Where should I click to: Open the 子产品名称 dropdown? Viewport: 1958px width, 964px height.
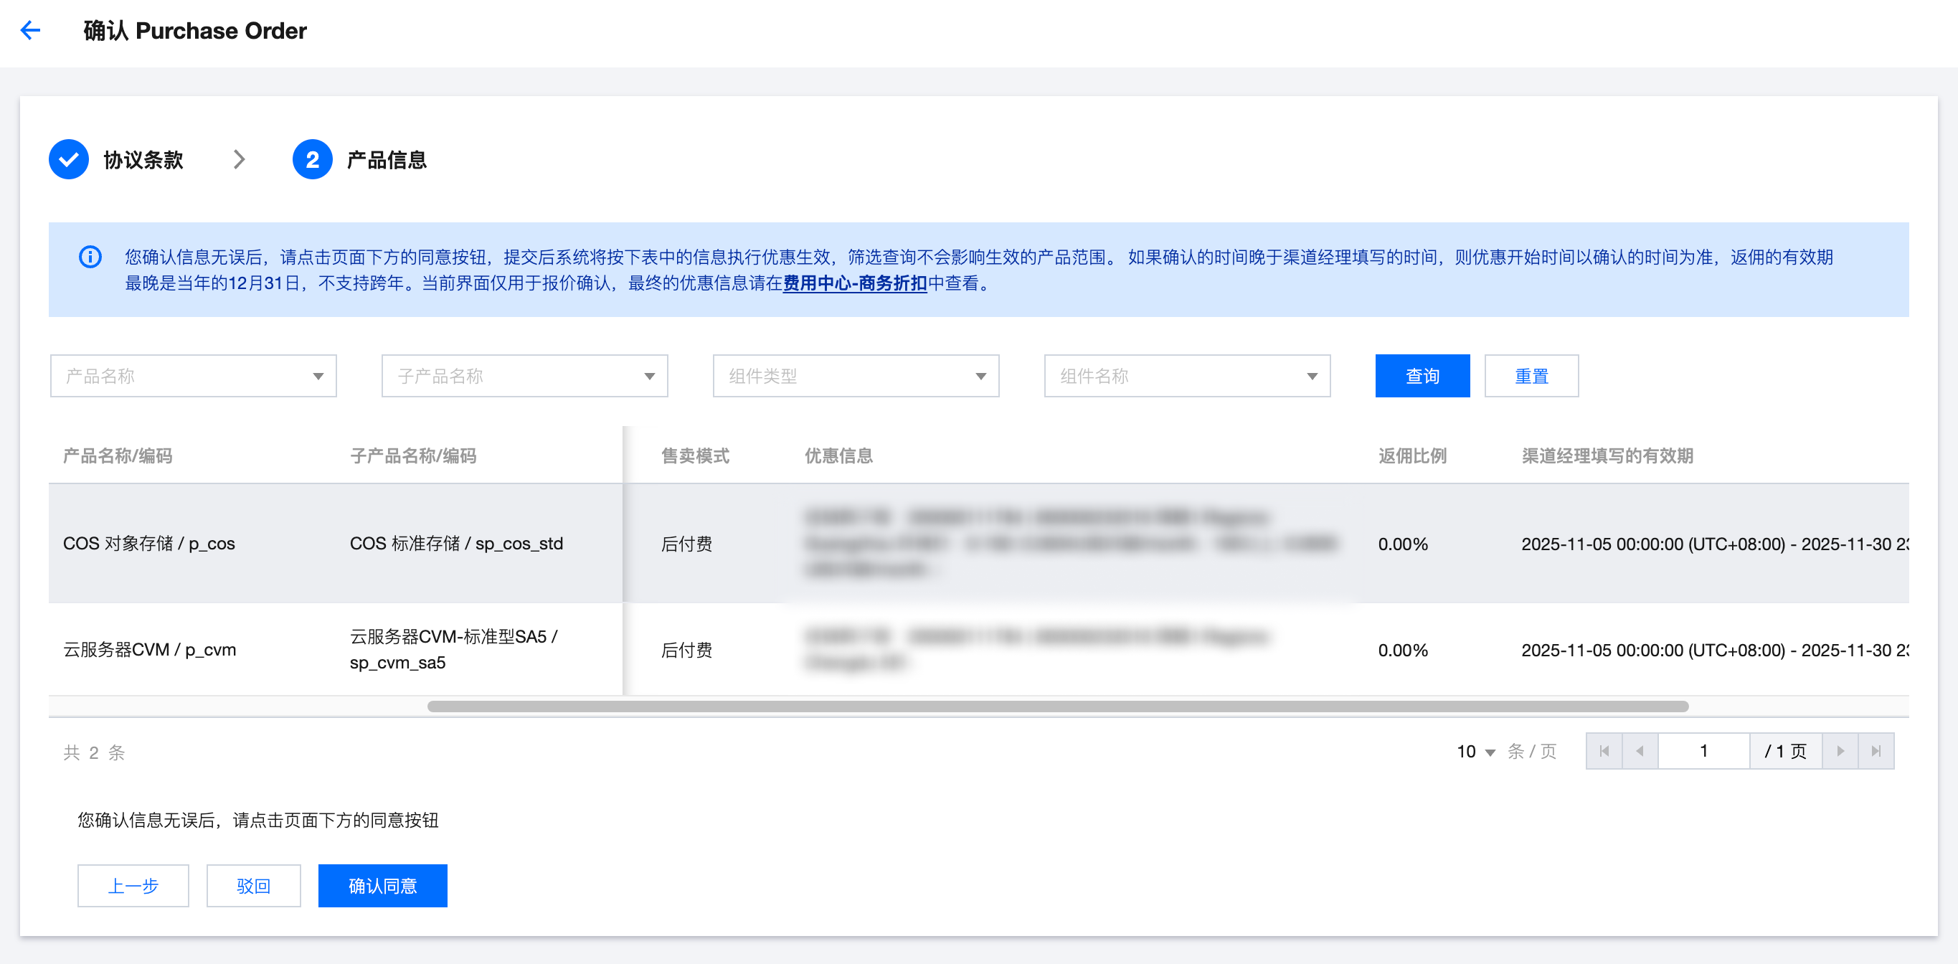[x=524, y=376]
